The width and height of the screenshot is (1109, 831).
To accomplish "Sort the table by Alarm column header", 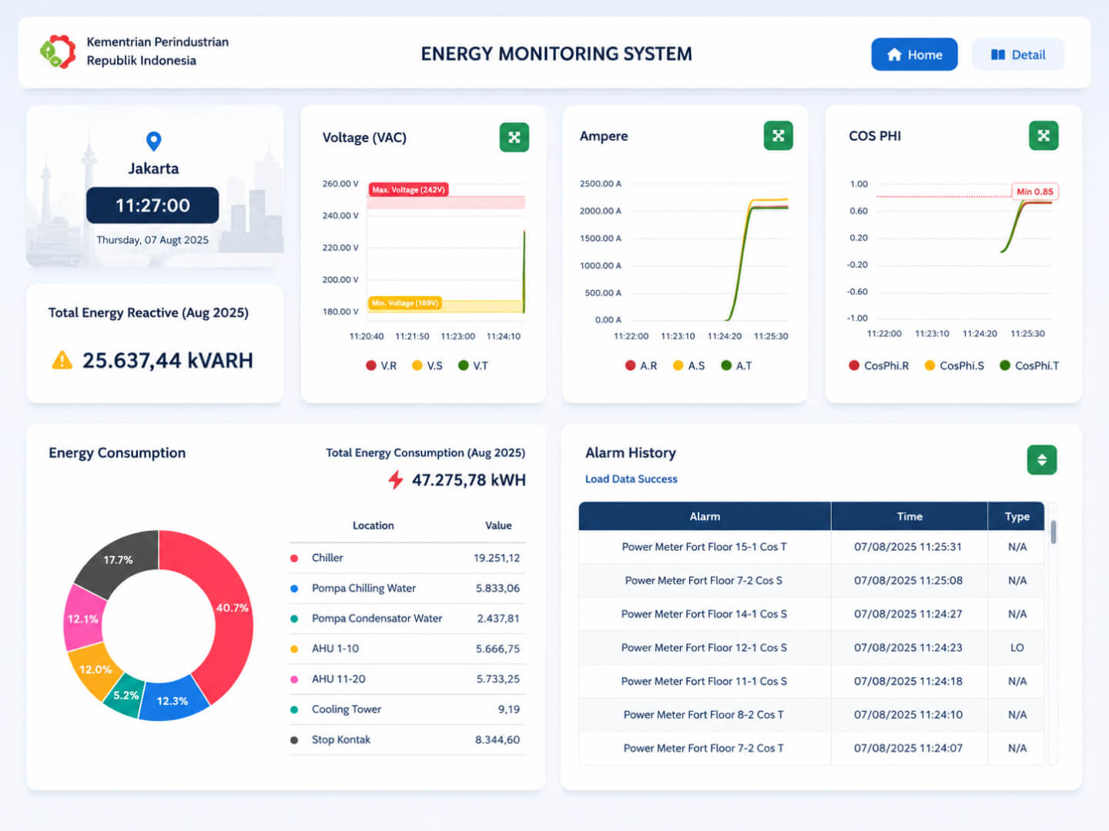I will pyautogui.click(x=705, y=516).
